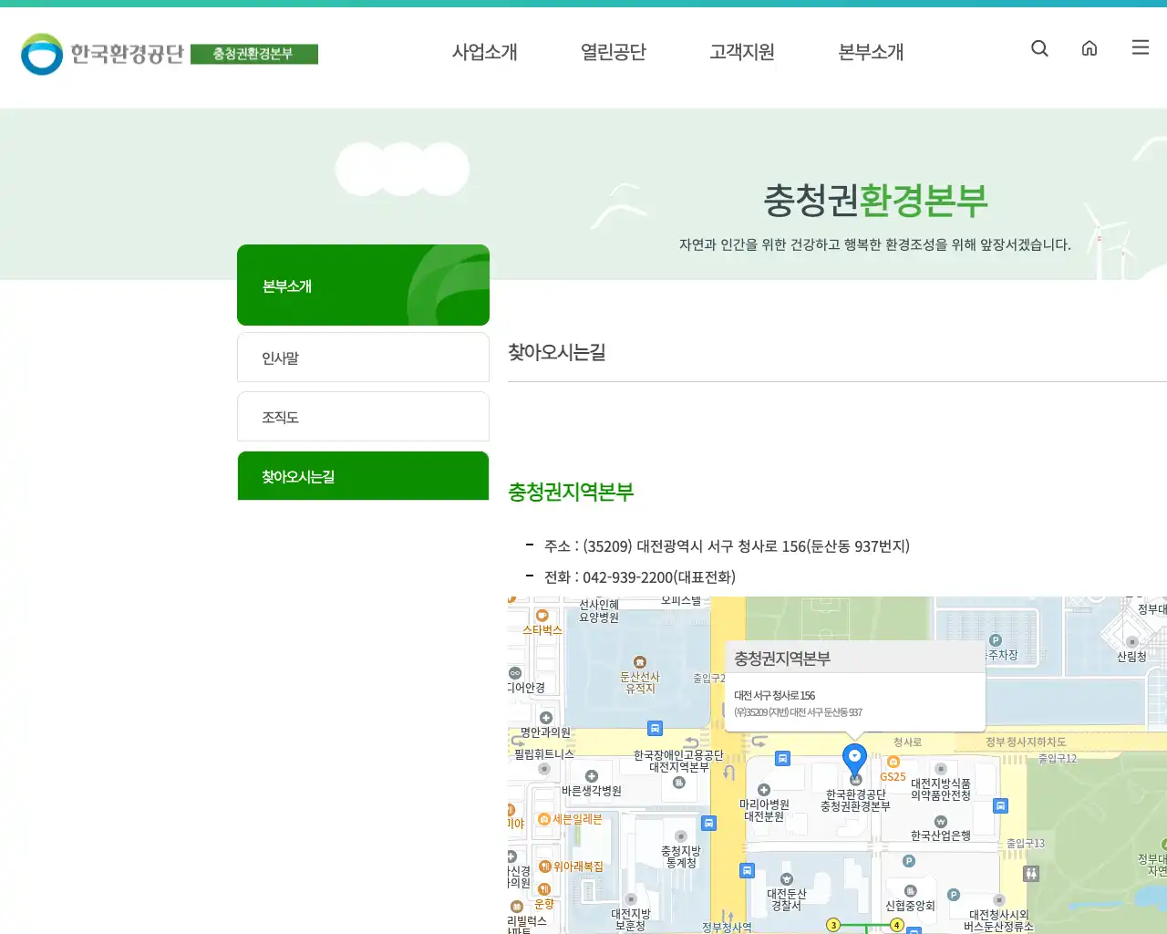The image size is (1167, 934).
Task: Select the parking icon near 한국산업은행
Action: pos(907,861)
